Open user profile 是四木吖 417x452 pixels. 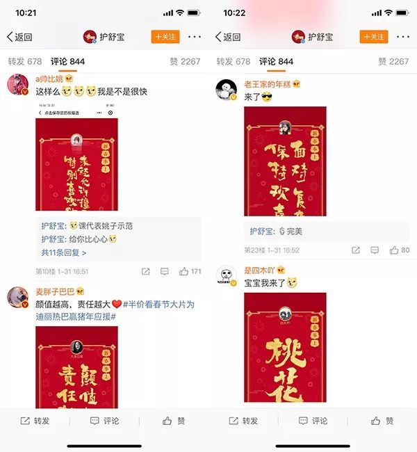(259, 270)
